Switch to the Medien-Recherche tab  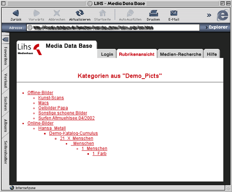point(181,54)
